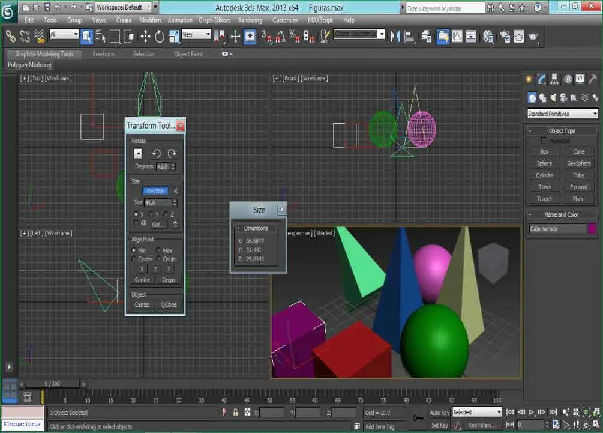Choose Min radio under Align Pivot
The image size is (603, 433).
pyautogui.click(x=134, y=250)
